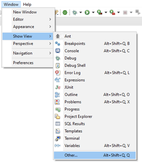The width and height of the screenshot is (142, 162).
Task: Expand the Editor submenu
Action: [33, 19]
